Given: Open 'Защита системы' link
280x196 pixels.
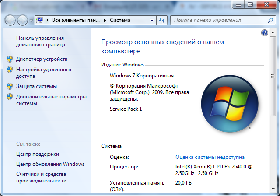Looking at the screenshot, I should point(36,86).
